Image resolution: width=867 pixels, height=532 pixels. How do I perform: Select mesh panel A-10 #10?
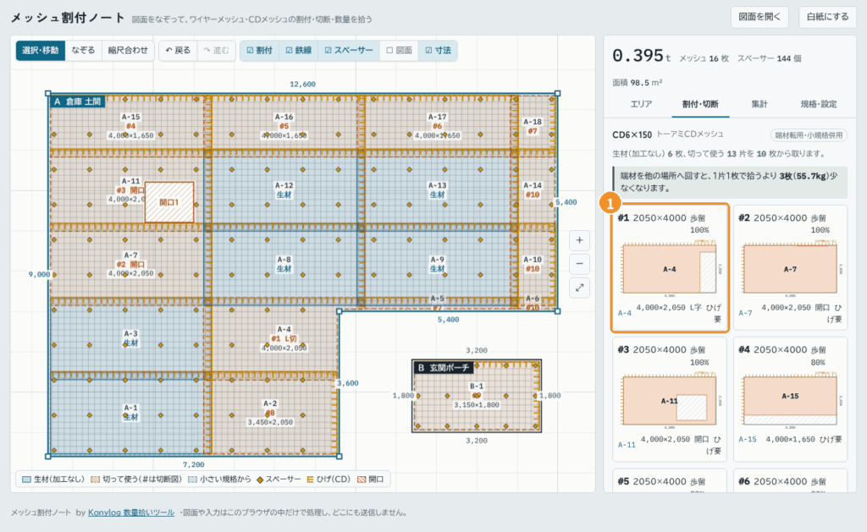(x=533, y=264)
